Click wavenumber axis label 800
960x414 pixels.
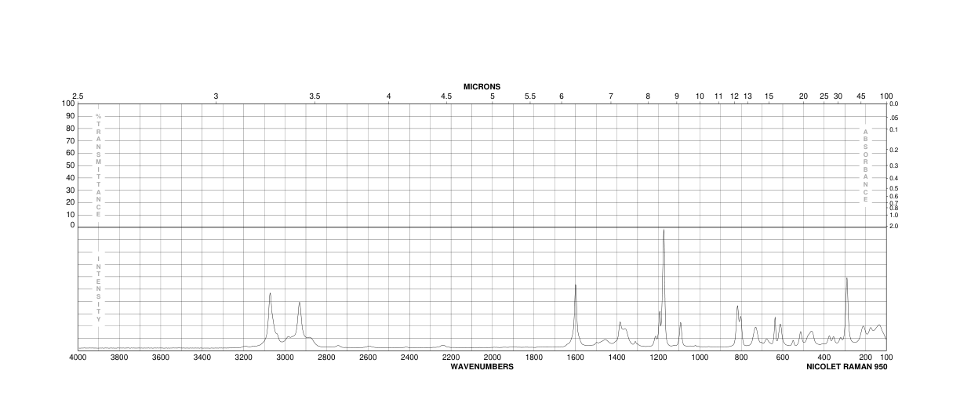coord(741,358)
